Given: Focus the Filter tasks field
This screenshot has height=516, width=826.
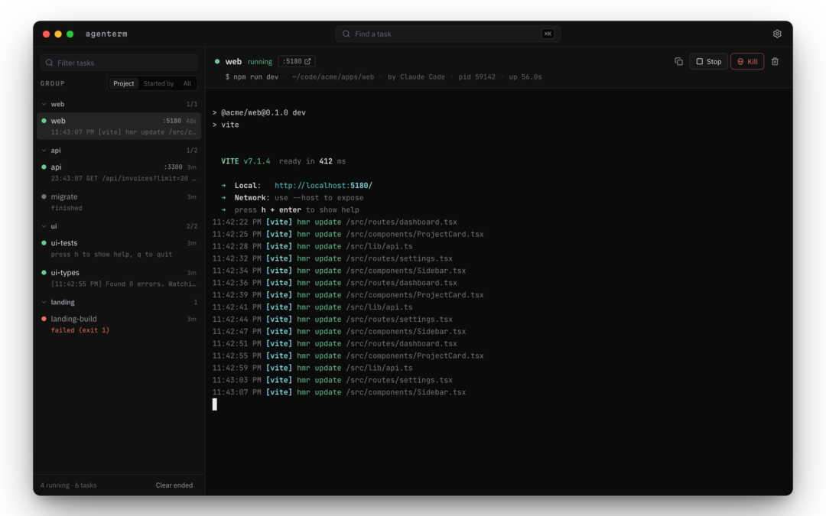Looking at the screenshot, I should point(119,63).
